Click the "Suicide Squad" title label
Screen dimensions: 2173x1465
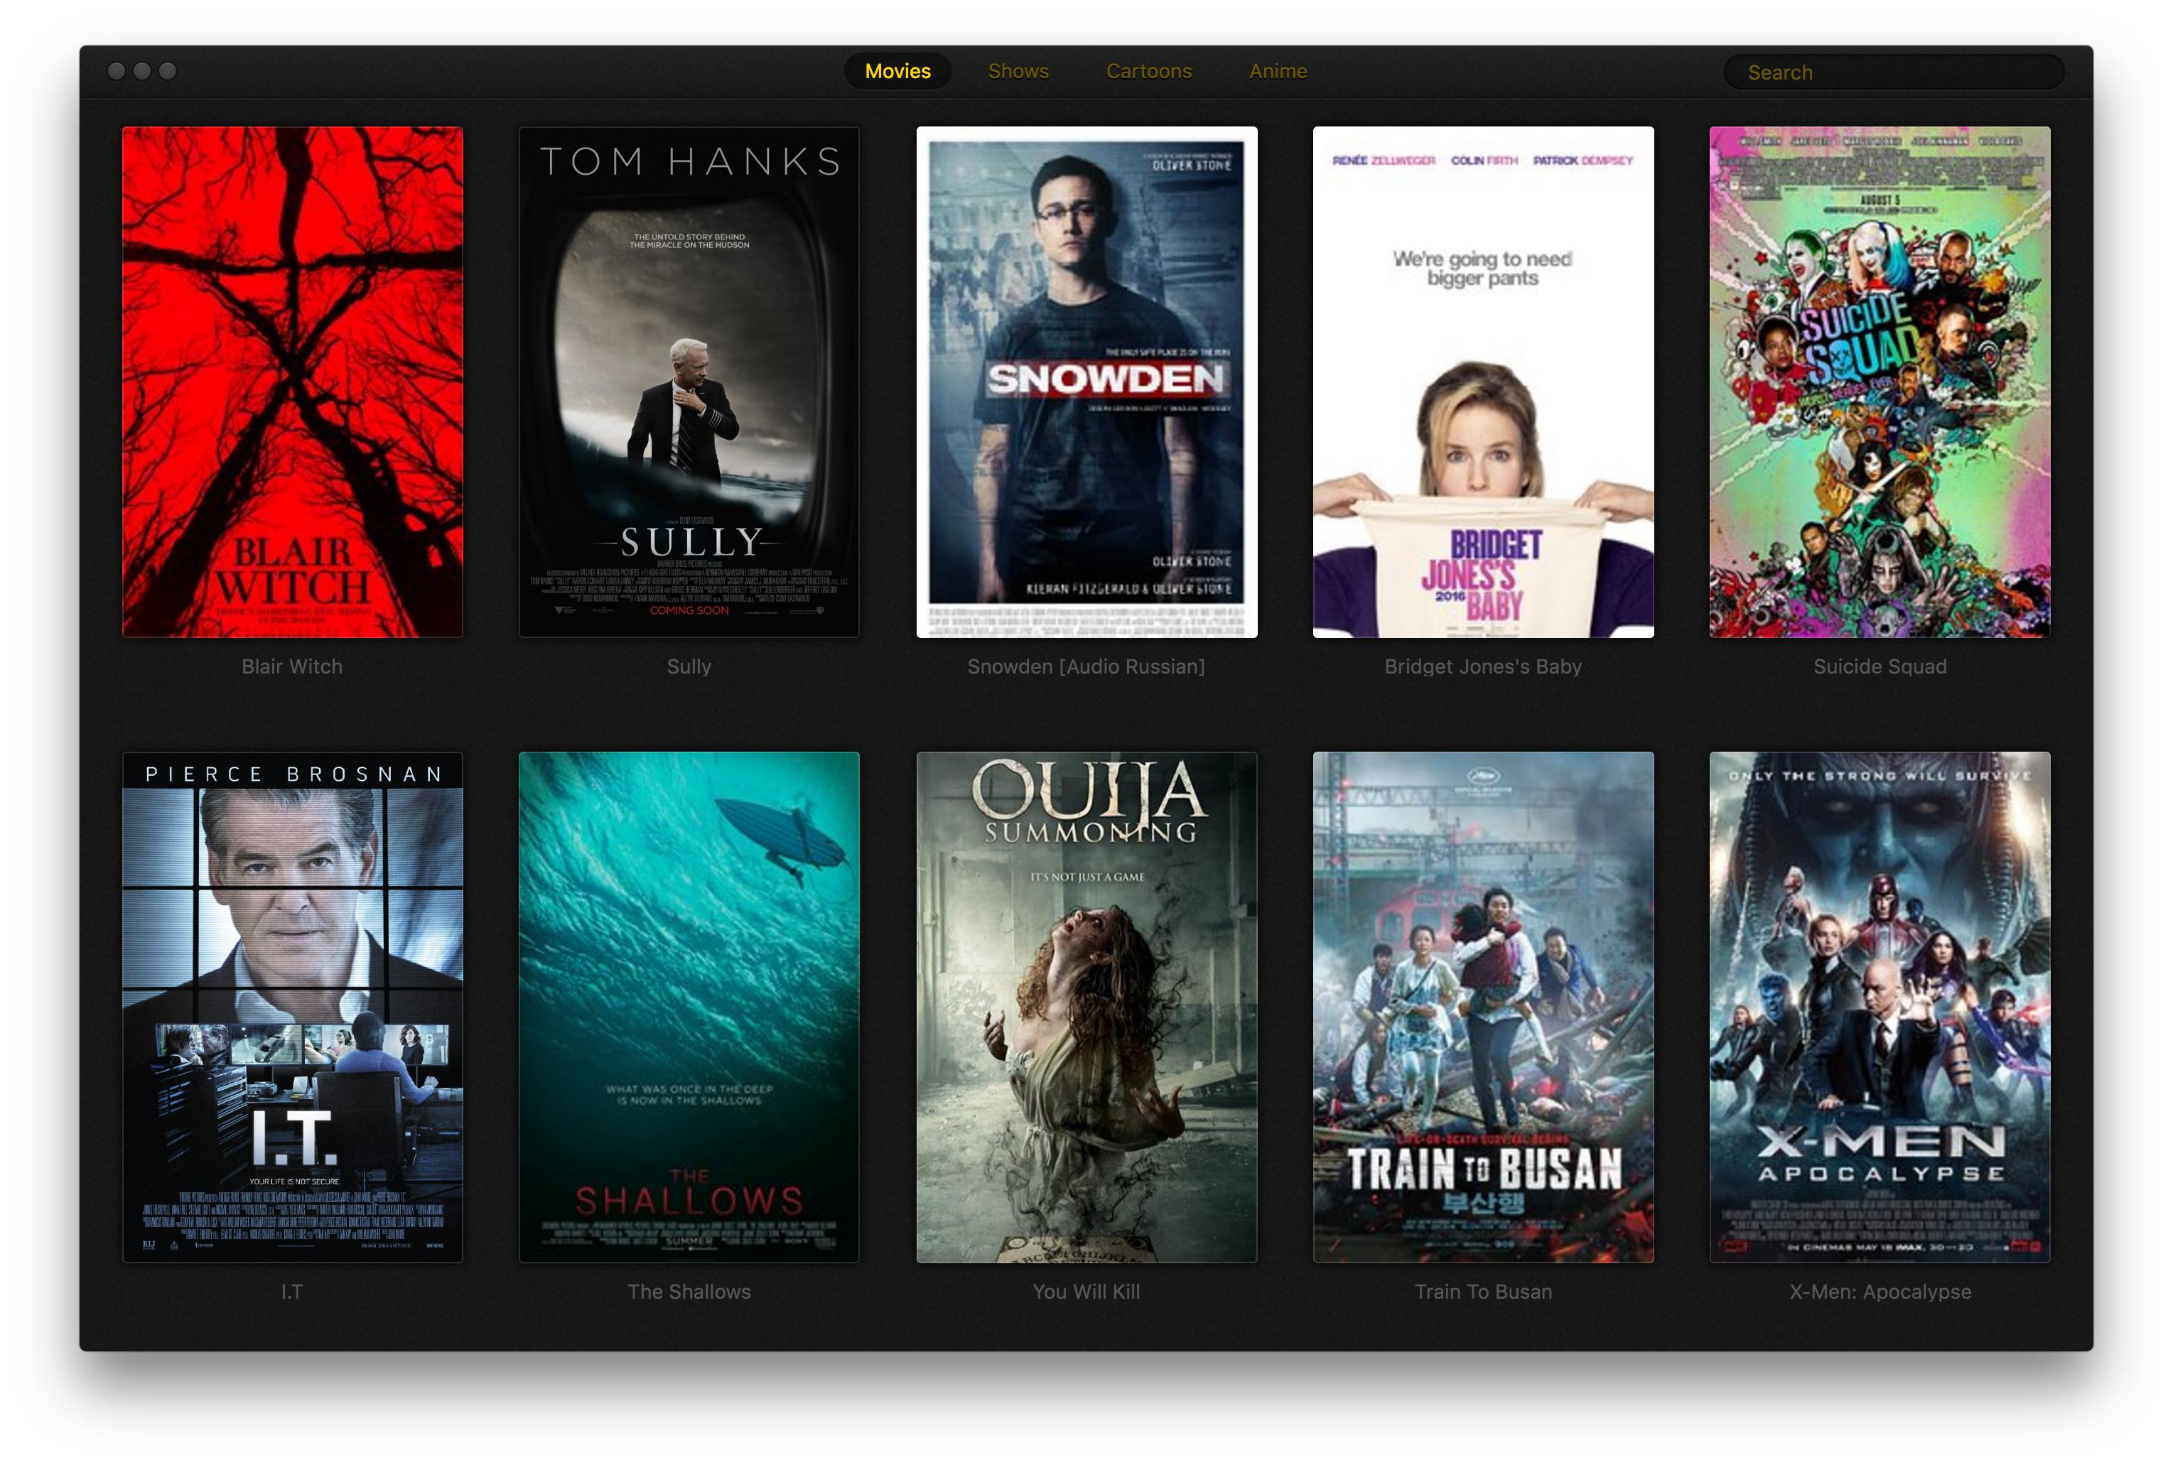coord(1879,666)
